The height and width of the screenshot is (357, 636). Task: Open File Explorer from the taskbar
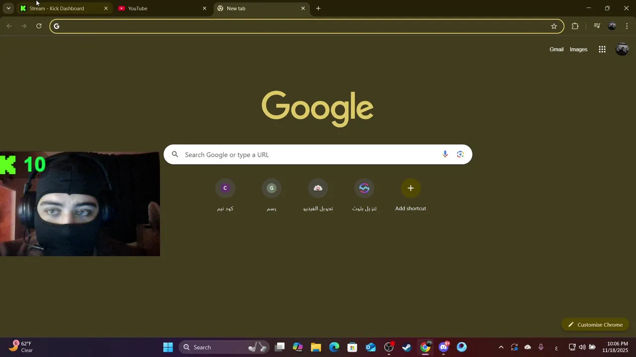point(316,347)
